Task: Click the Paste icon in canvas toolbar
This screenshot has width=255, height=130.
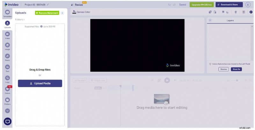Action: tap(215, 12)
